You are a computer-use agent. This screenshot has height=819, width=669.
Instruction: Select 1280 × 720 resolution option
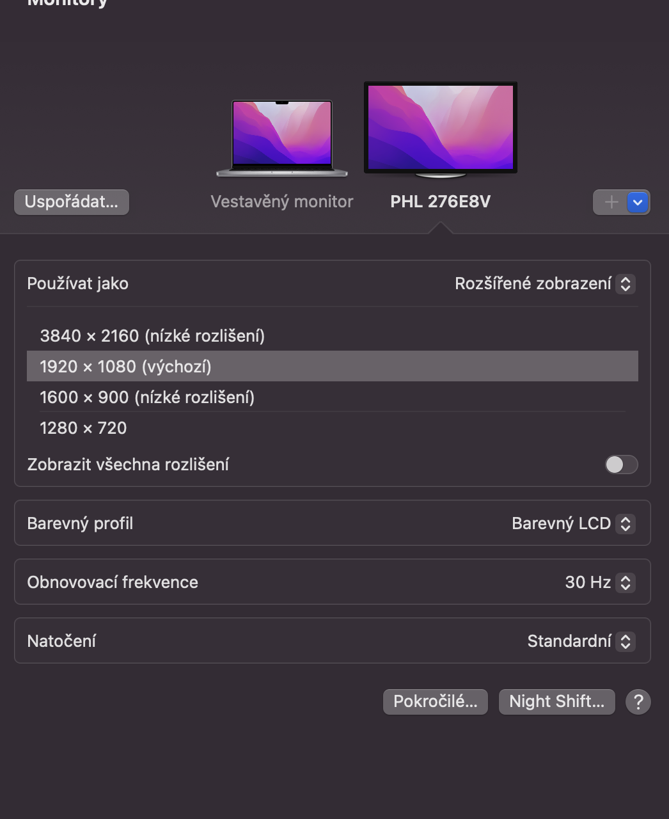pos(83,428)
